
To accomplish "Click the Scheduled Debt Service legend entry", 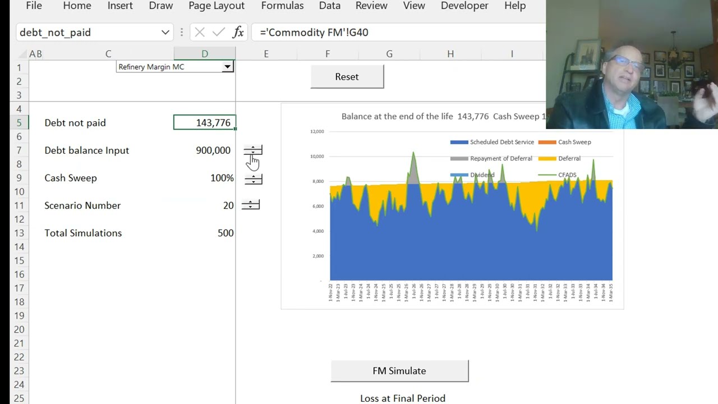I will click(493, 142).
